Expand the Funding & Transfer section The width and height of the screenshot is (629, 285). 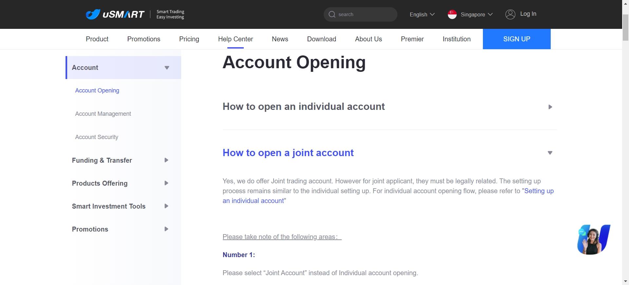166,160
